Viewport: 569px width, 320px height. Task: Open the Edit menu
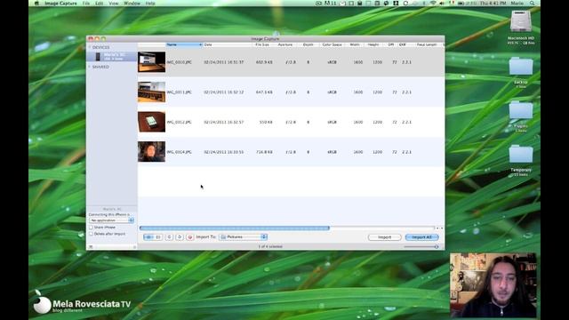click(x=99, y=4)
